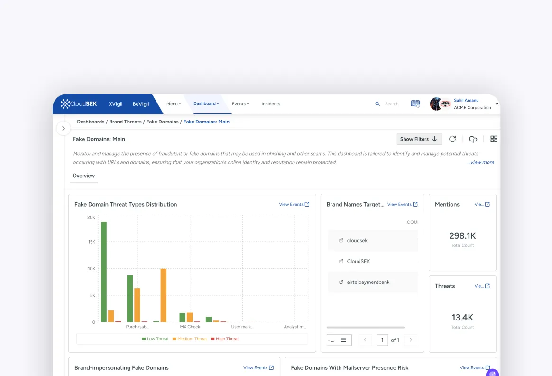Expand the left sidebar with the chevron
The height and width of the screenshot is (376, 552).
coord(64,128)
